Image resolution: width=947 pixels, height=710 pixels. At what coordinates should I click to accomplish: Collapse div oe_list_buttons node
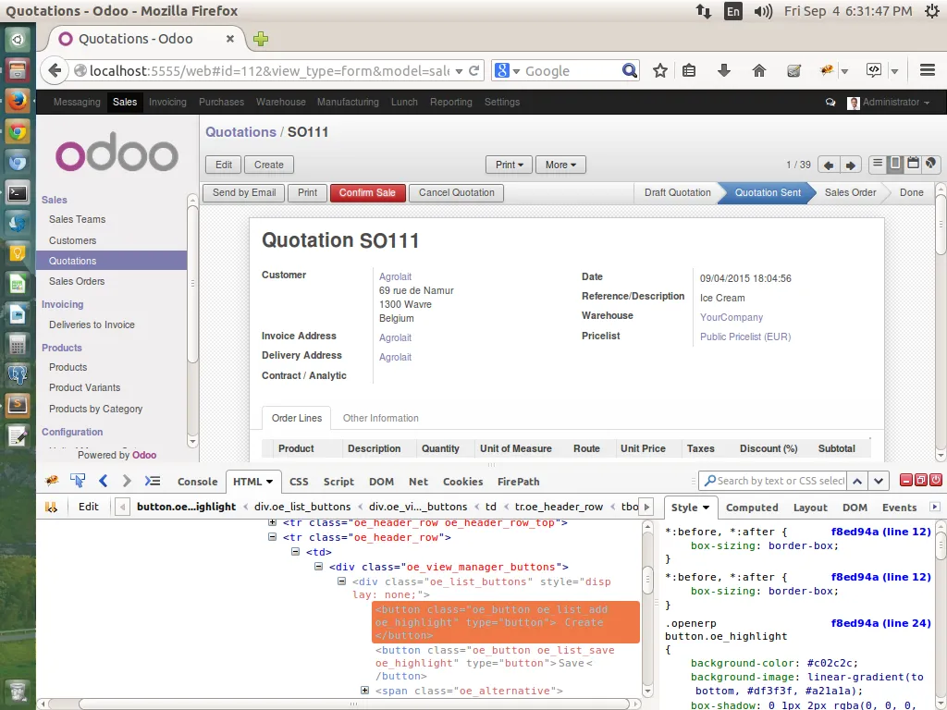(x=341, y=581)
